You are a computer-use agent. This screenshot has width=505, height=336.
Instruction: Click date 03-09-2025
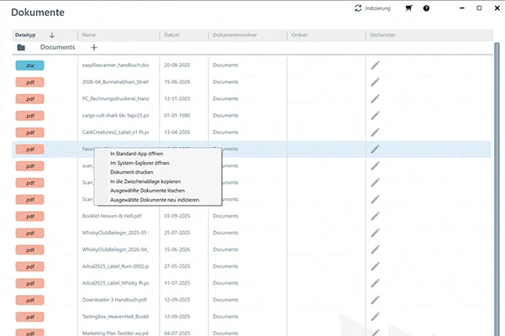click(177, 216)
